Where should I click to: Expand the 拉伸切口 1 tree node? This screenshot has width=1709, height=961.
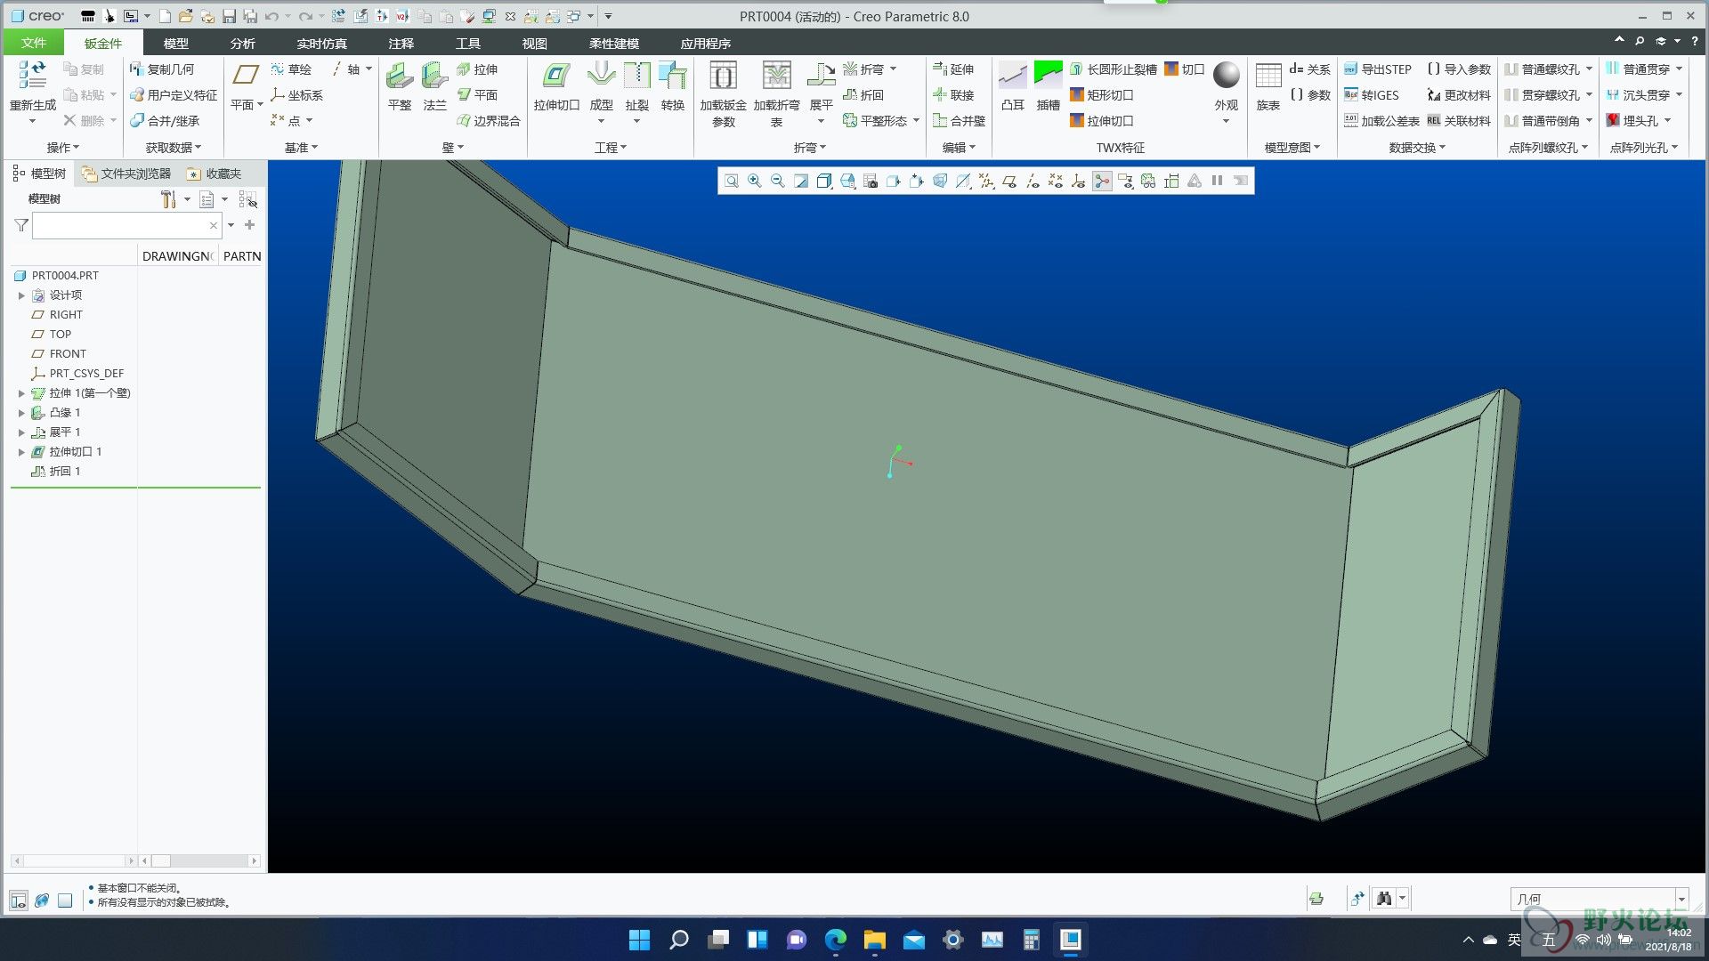(x=21, y=452)
